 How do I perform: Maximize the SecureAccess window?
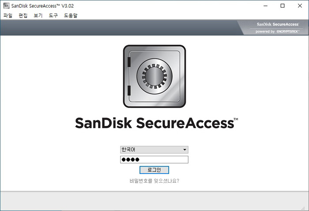283,6
